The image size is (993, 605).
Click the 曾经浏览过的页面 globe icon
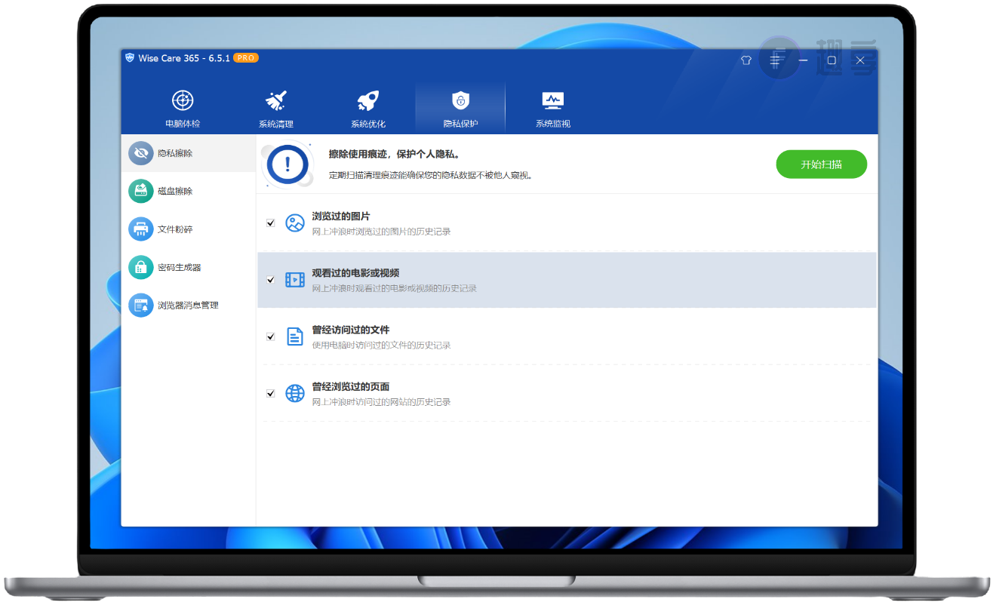coord(294,393)
